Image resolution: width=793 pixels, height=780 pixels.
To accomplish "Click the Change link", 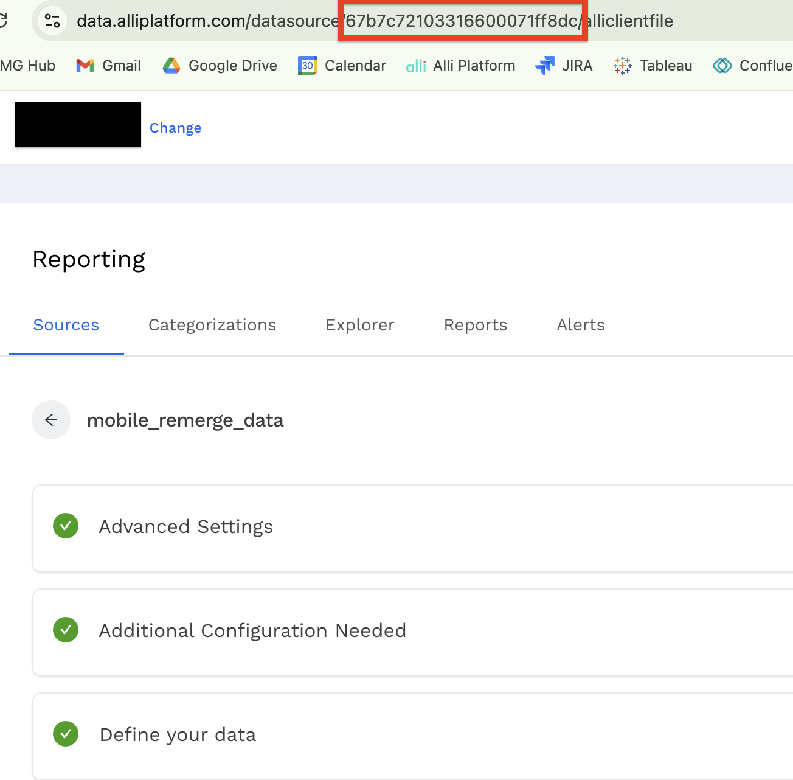I will tap(175, 128).
